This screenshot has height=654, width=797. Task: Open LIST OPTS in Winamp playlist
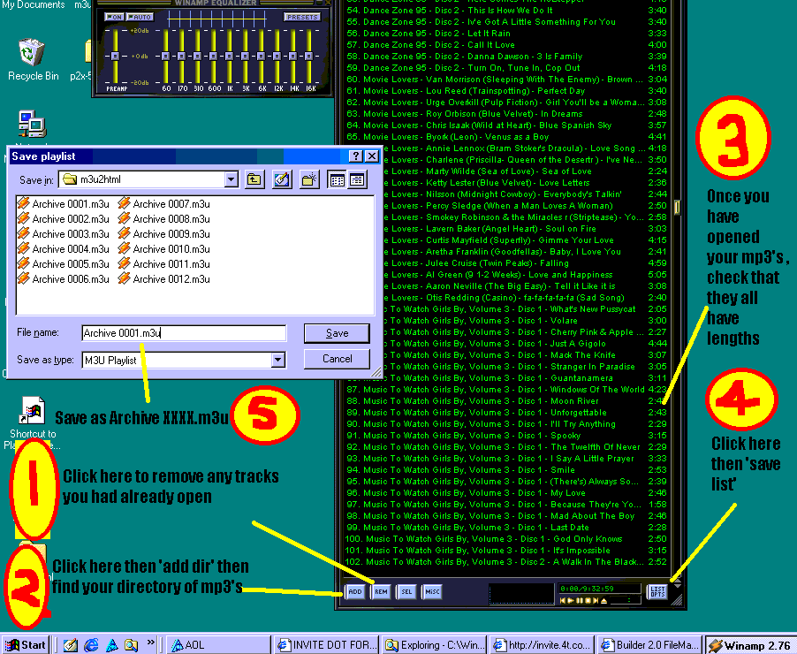(657, 591)
